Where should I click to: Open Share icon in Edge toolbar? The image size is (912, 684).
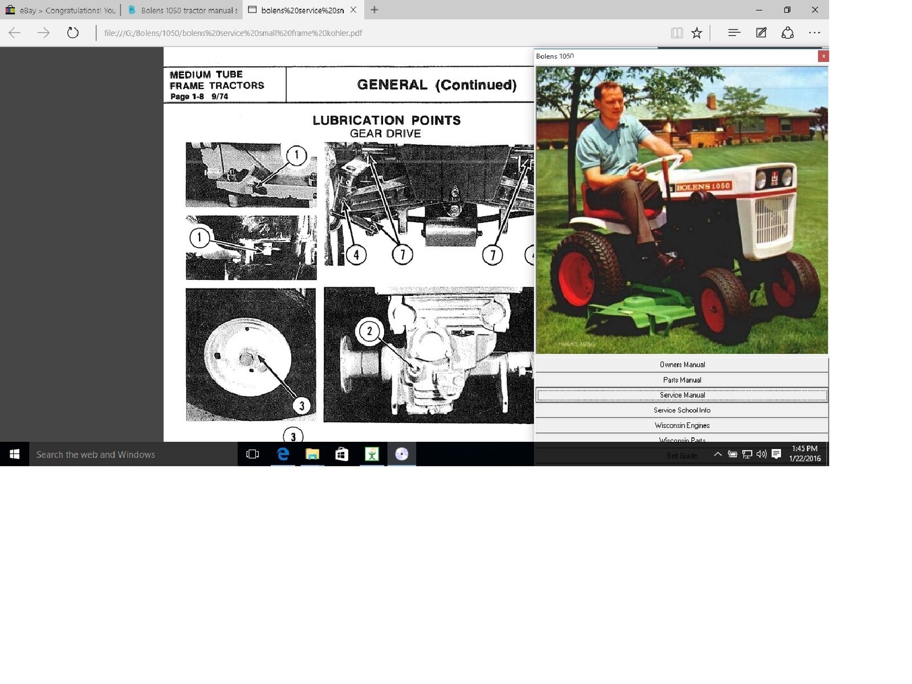[787, 33]
